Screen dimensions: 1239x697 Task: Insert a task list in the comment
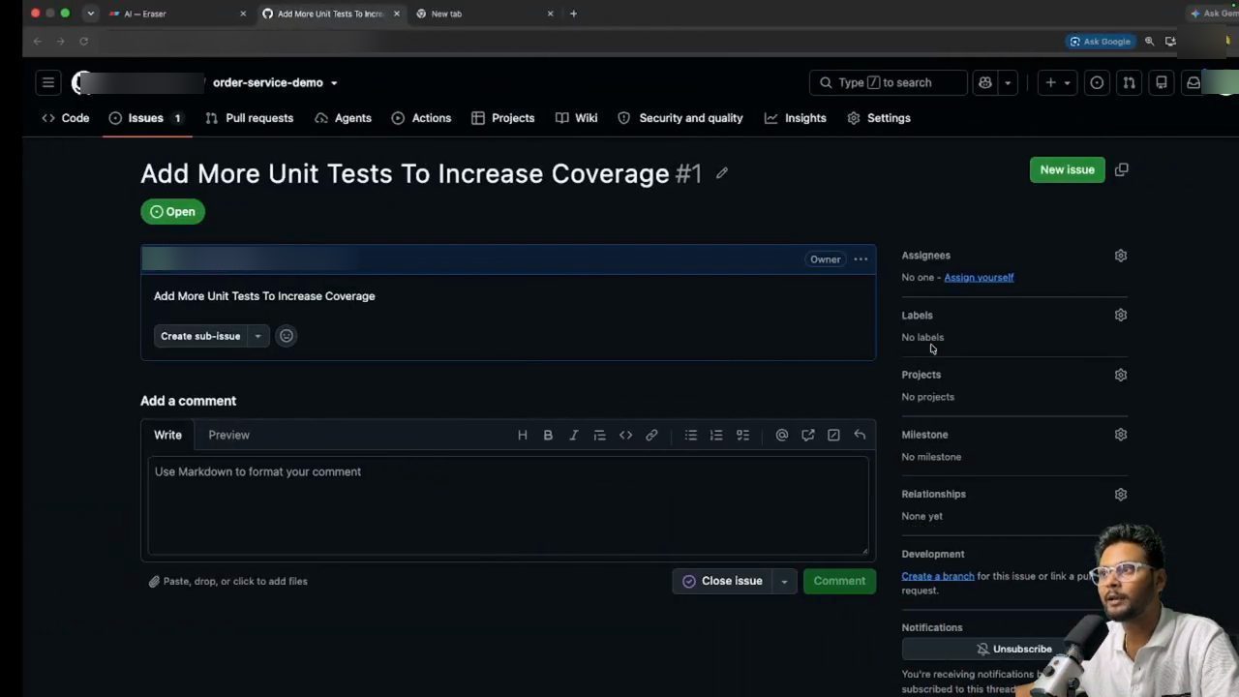click(x=742, y=436)
